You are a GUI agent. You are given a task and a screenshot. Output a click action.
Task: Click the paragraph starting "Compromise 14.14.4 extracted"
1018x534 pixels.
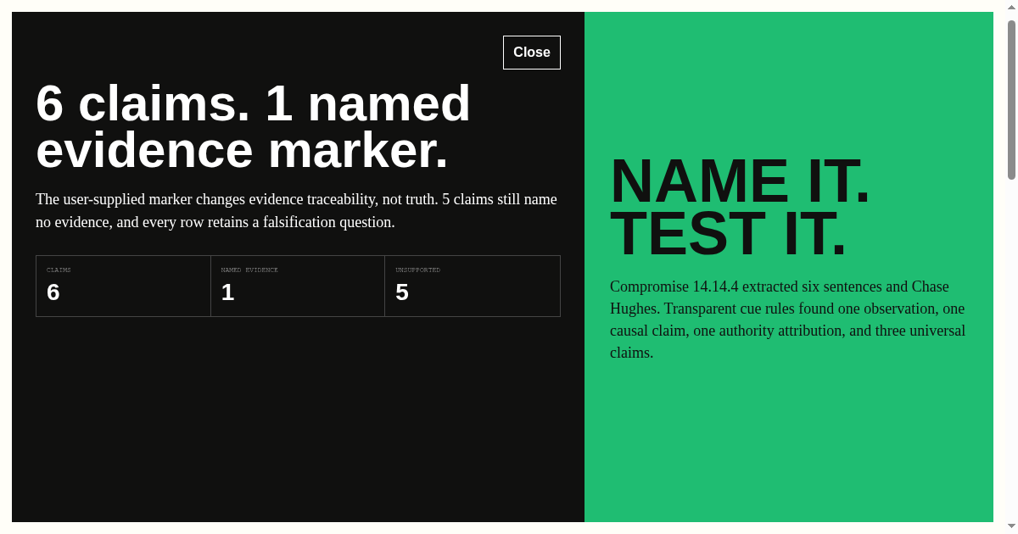[788, 320]
